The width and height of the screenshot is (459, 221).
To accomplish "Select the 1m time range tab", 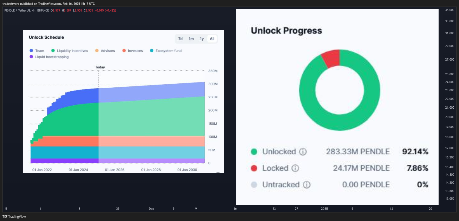I will 191,39.
